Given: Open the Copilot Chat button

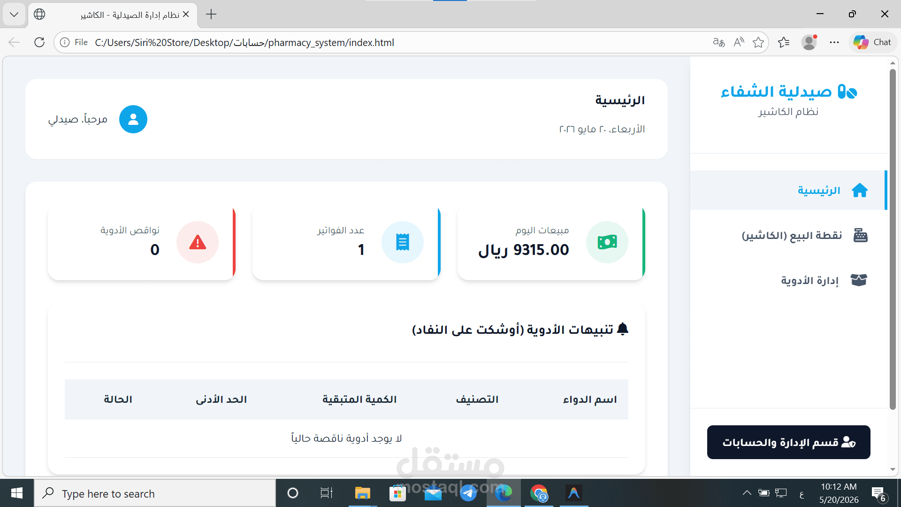Looking at the screenshot, I should coord(873,42).
